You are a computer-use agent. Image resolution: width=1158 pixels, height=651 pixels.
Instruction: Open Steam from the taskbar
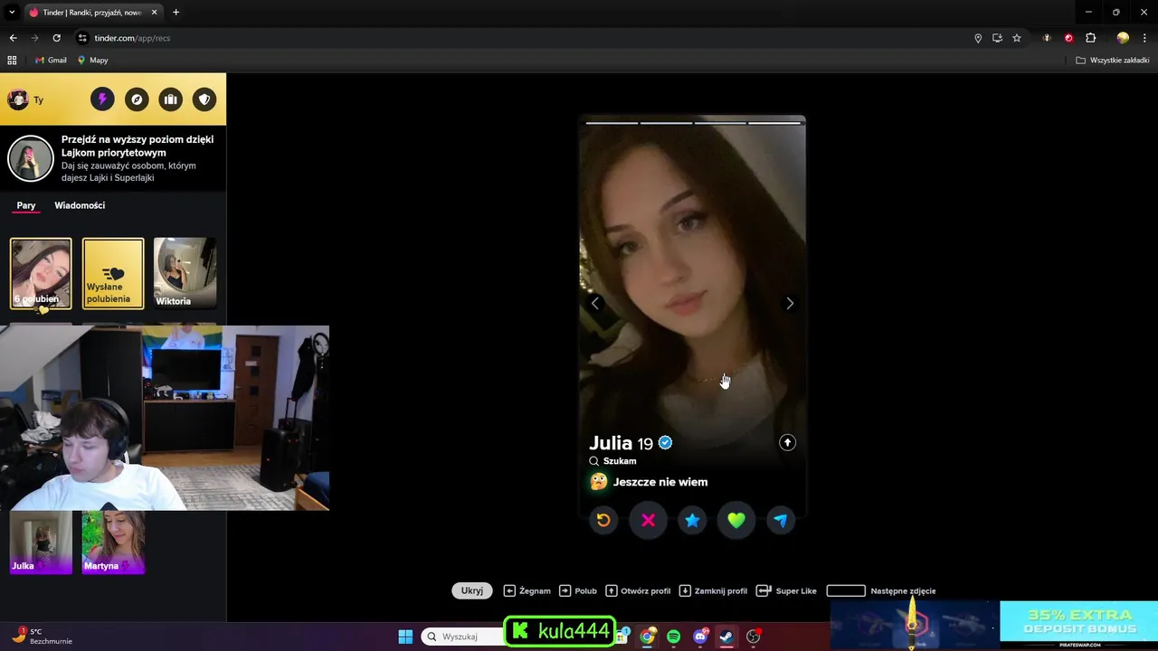[726, 637]
